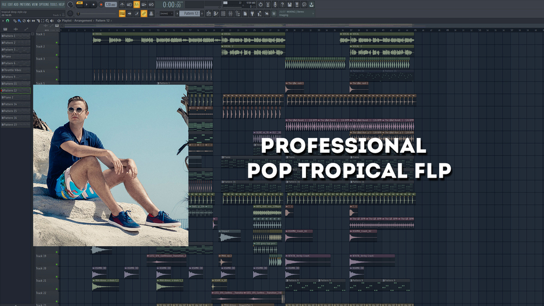Stop playback with the Stop button
The height and width of the screenshot is (306, 544).
tap(94, 4)
